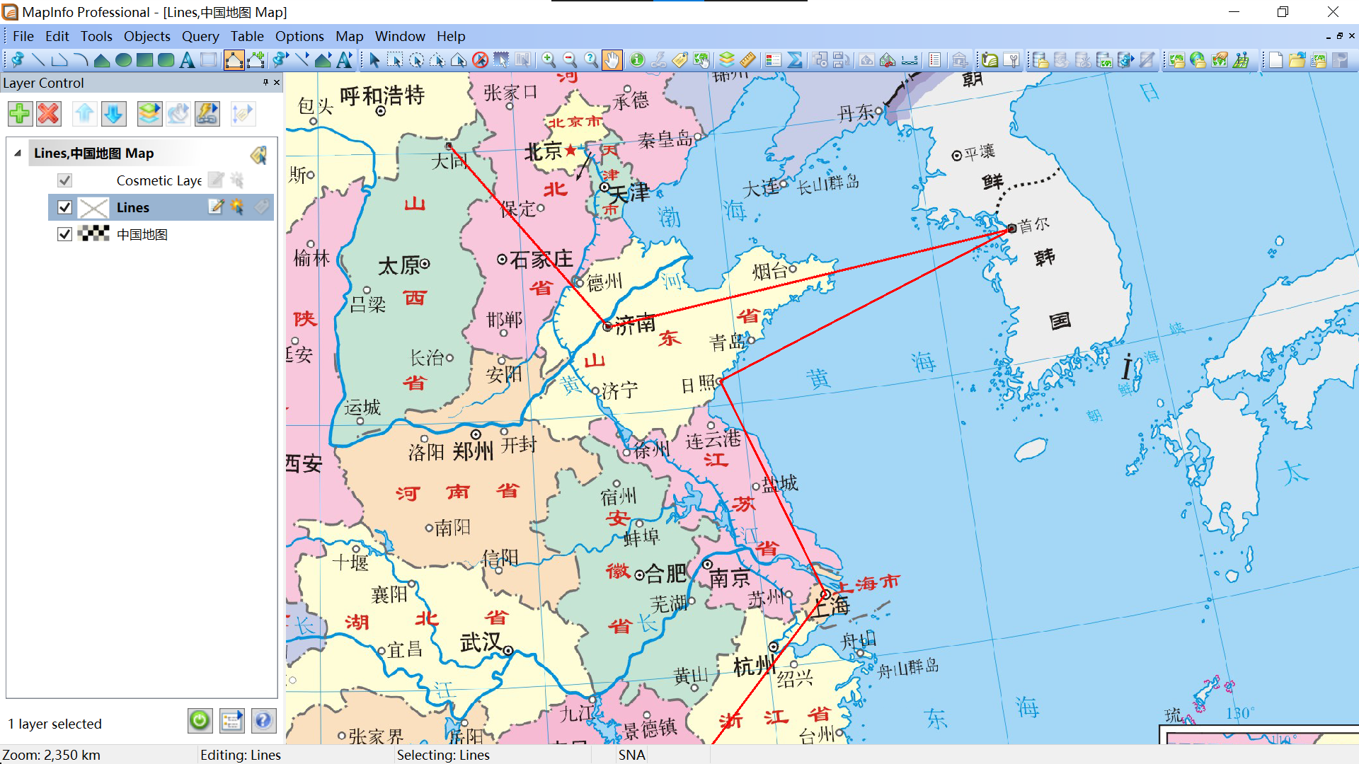This screenshot has width=1359, height=764.
Task: Collapse the Lines,中国地图 Map tree node
Action: click(18, 153)
